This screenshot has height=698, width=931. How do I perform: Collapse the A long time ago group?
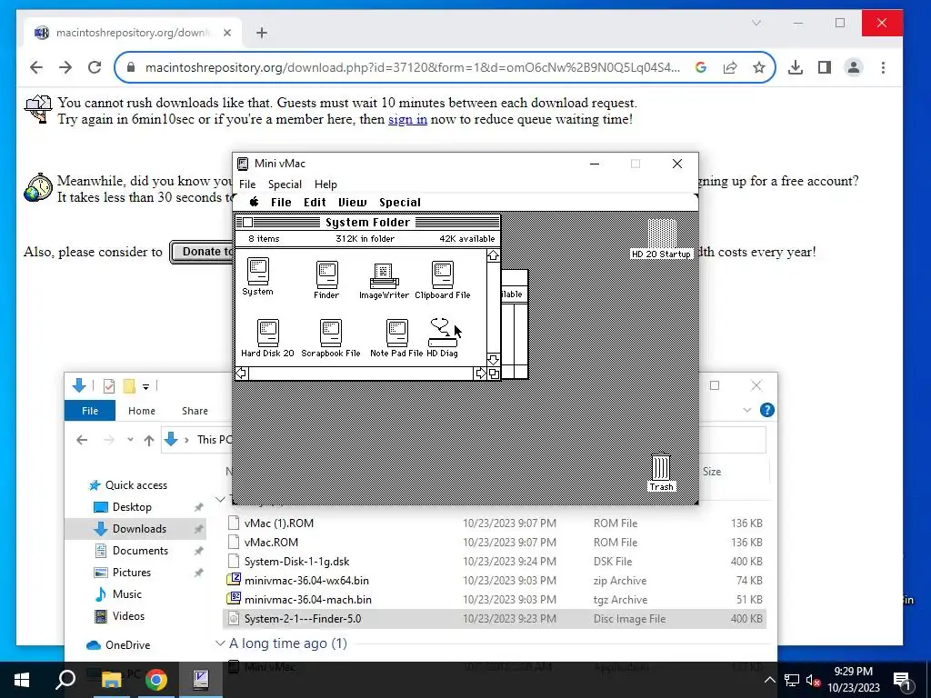tap(220, 643)
